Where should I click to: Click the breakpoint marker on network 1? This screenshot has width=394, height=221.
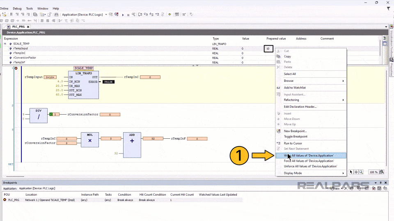tap(16, 68)
